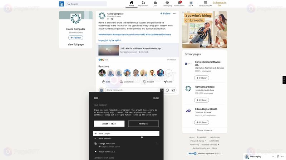The width and height of the screenshot is (286, 160).
Task: Click the REWRITE button
Action: coord(143,124)
